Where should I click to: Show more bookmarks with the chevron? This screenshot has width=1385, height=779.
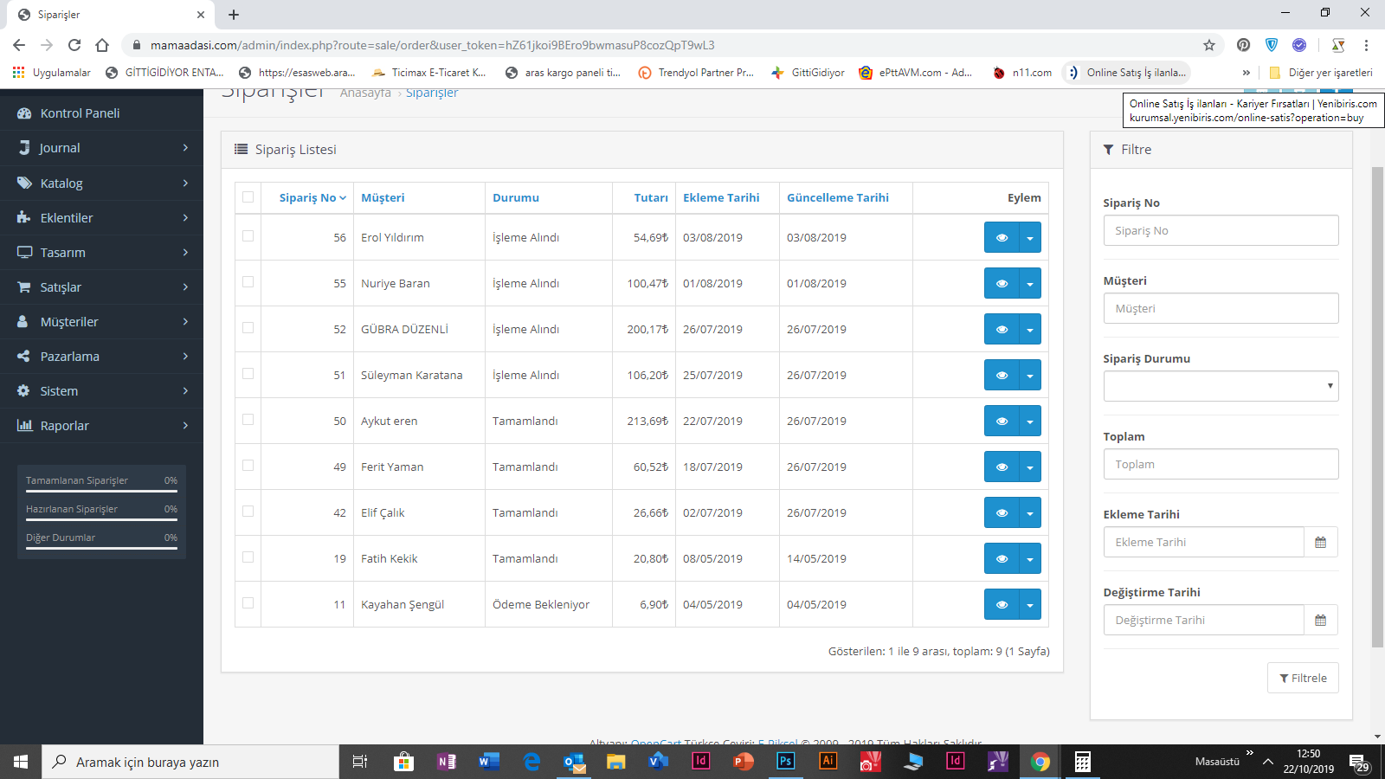(x=1246, y=73)
